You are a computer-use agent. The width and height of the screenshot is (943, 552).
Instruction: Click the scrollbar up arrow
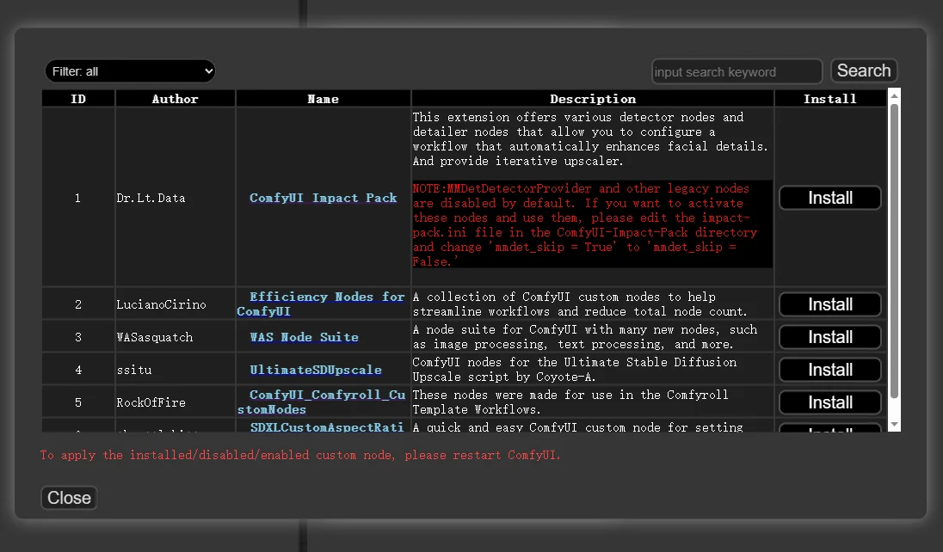[x=894, y=95]
